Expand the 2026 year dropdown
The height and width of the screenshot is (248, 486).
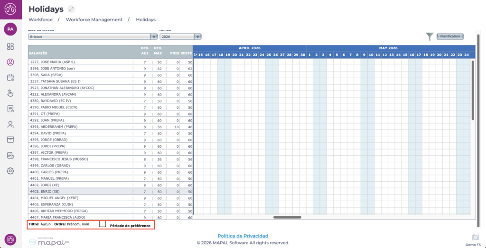pyautogui.click(x=198, y=36)
